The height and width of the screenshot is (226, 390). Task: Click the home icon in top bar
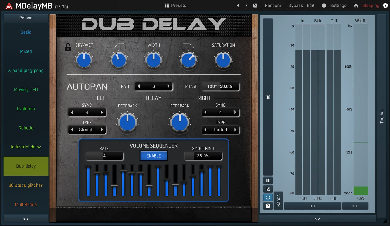(356, 5)
